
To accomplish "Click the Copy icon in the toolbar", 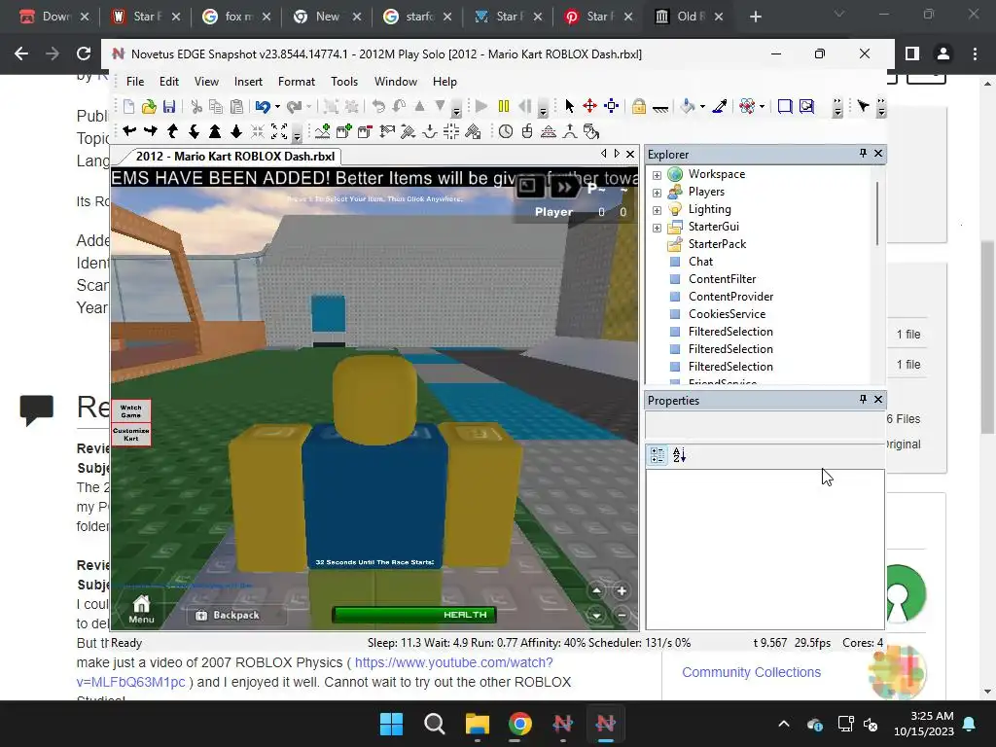I will click(x=216, y=107).
